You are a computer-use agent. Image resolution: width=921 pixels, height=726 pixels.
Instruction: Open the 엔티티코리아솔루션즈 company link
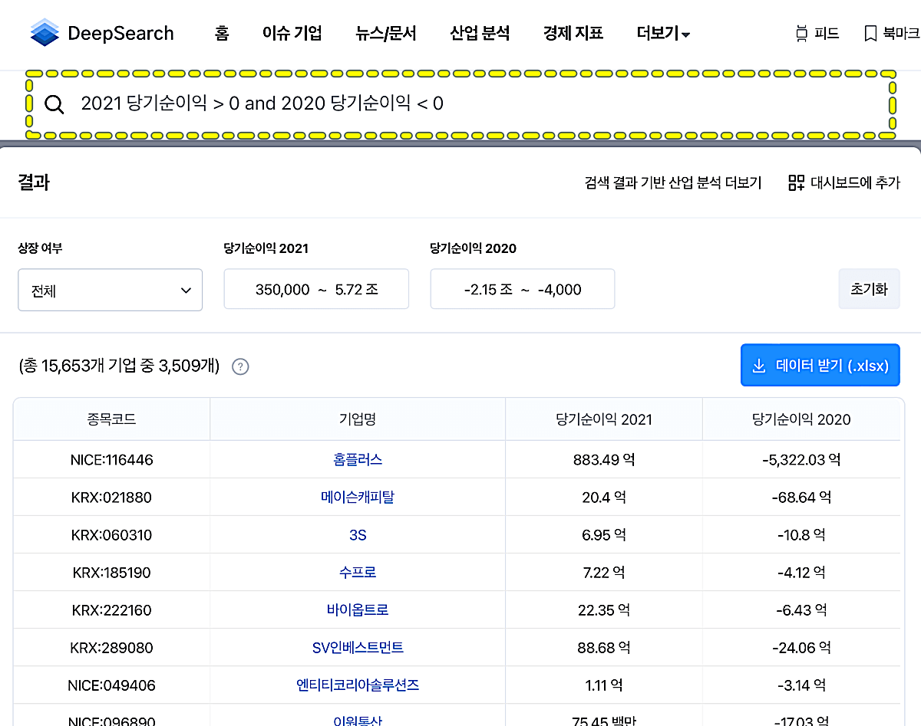[x=358, y=685]
